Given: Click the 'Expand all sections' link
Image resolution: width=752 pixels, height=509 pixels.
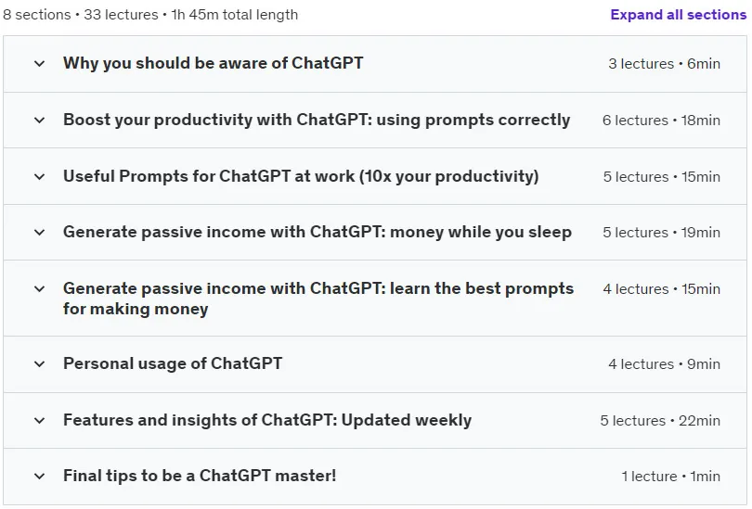Looking at the screenshot, I should point(678,15).
